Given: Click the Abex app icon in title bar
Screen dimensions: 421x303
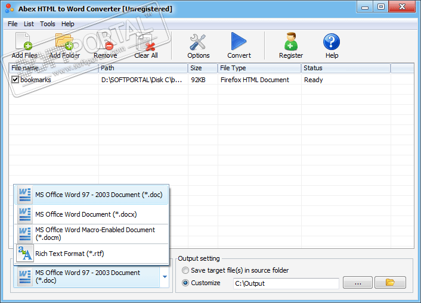Looking at the screenshot, I should (x=9, y=8).
